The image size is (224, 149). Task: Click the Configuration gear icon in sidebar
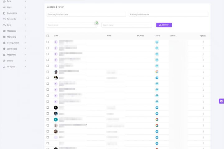tap(4, 43)
